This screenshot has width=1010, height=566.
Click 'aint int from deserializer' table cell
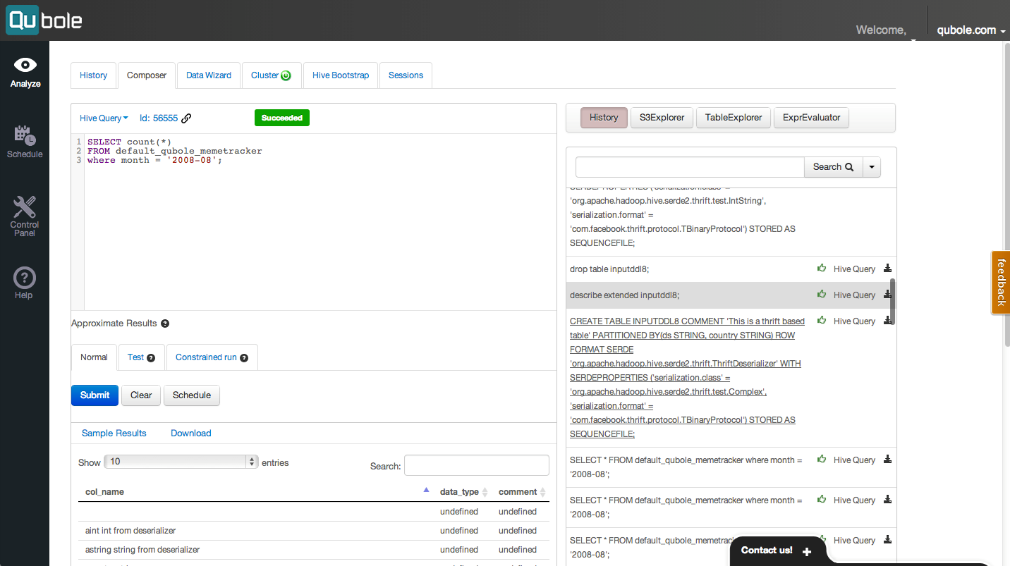[x=255, y=531]
